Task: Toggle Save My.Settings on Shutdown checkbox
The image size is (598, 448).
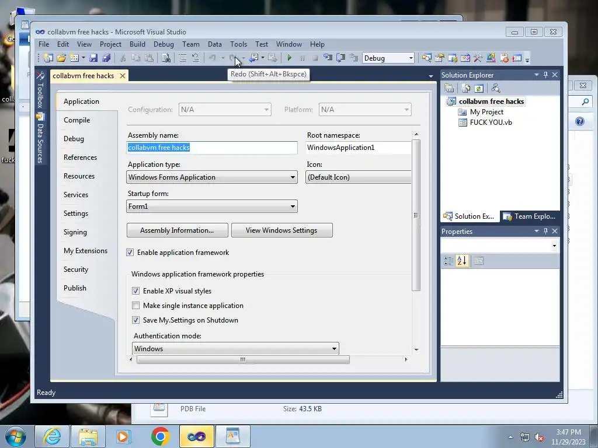Action: pos(135,320)
